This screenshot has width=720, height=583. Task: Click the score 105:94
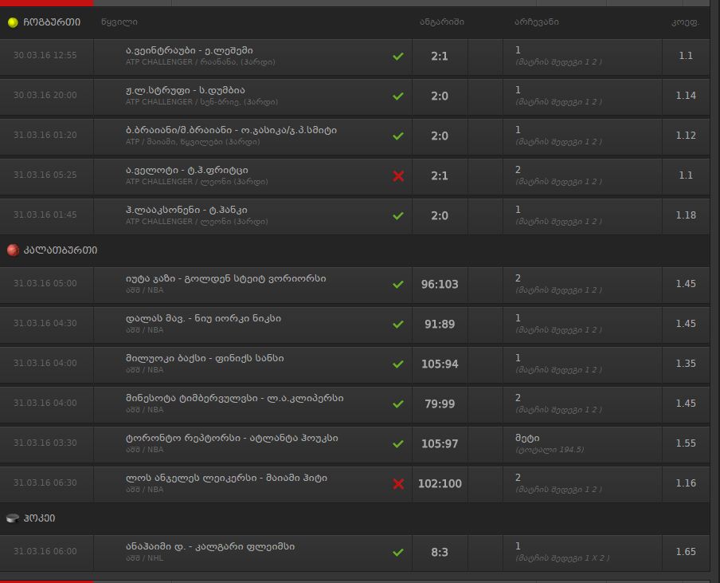click(440, 364)
